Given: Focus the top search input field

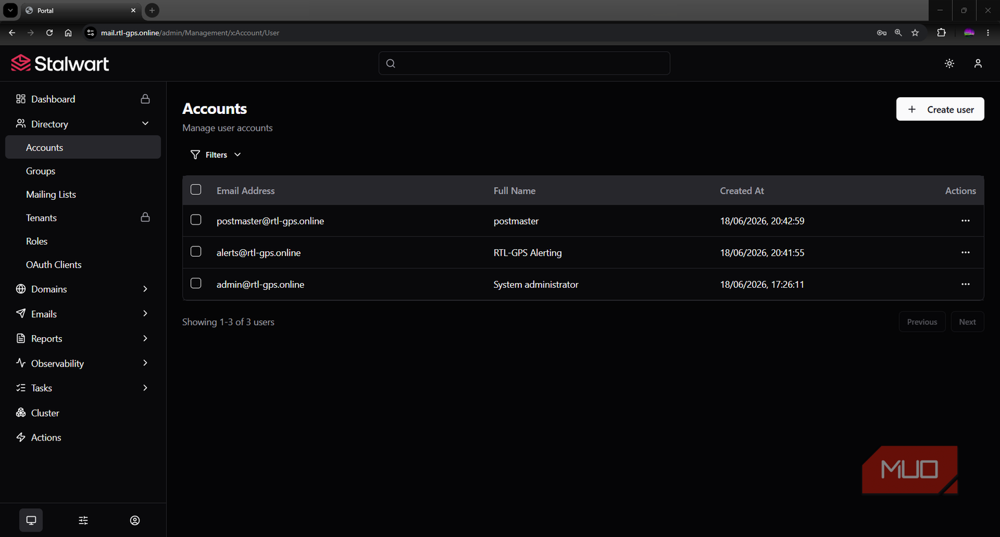Looking at the screenshot, I should tap(524, 63).
